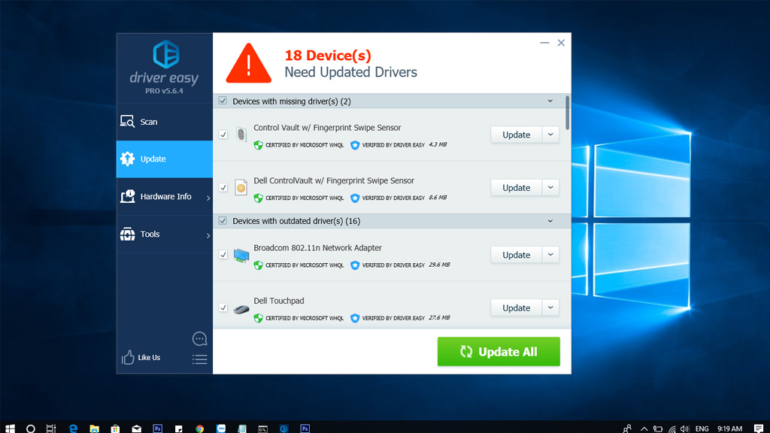The width and height of the screenshot is (770, 433).
Task: Update the Control Vault Fingerprint driver
Action: (x=516, y=135)
